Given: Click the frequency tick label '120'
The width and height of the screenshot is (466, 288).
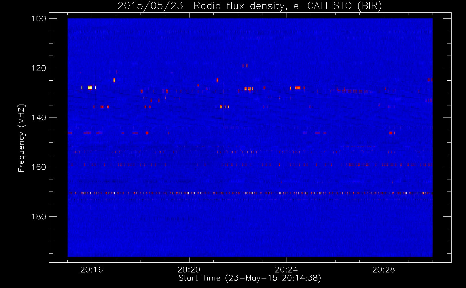Looking at the screenshot, I should 39,68.
